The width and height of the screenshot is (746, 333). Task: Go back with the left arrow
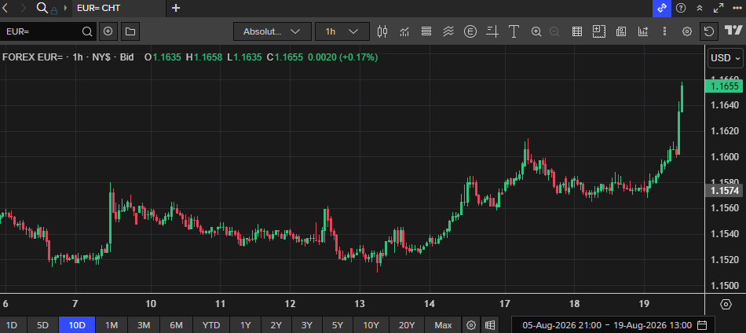[x=5, y=8]
